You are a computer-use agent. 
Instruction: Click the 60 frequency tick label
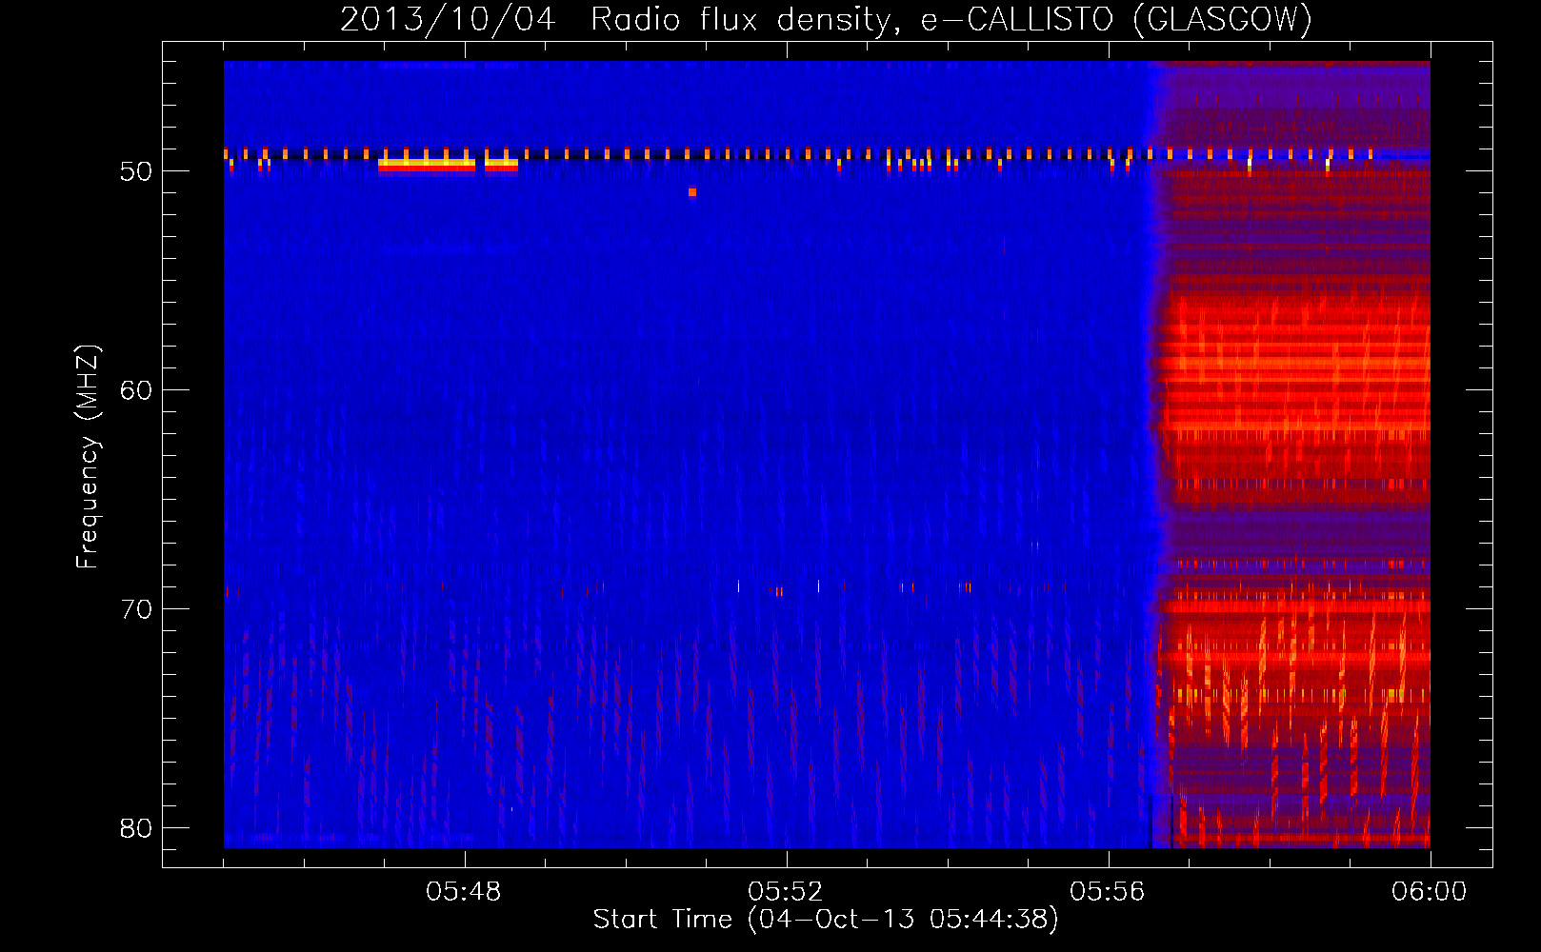pos(136,390)
